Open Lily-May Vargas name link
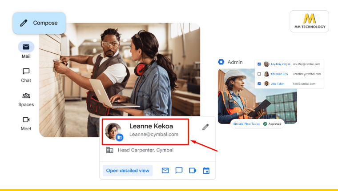338x191 pixels. [281, 64]
